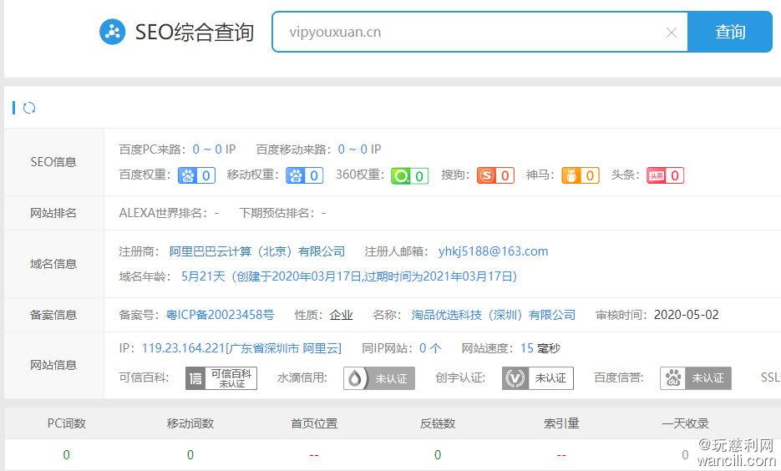Select the SEO信息 row label

click(x=53, y=162)
